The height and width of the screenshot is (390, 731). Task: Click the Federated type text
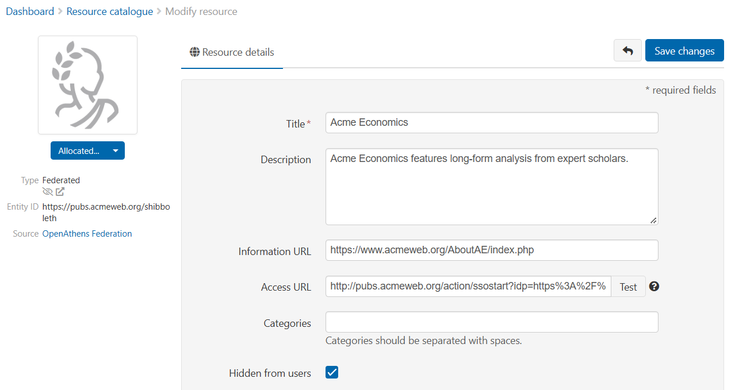click(61, 180)
